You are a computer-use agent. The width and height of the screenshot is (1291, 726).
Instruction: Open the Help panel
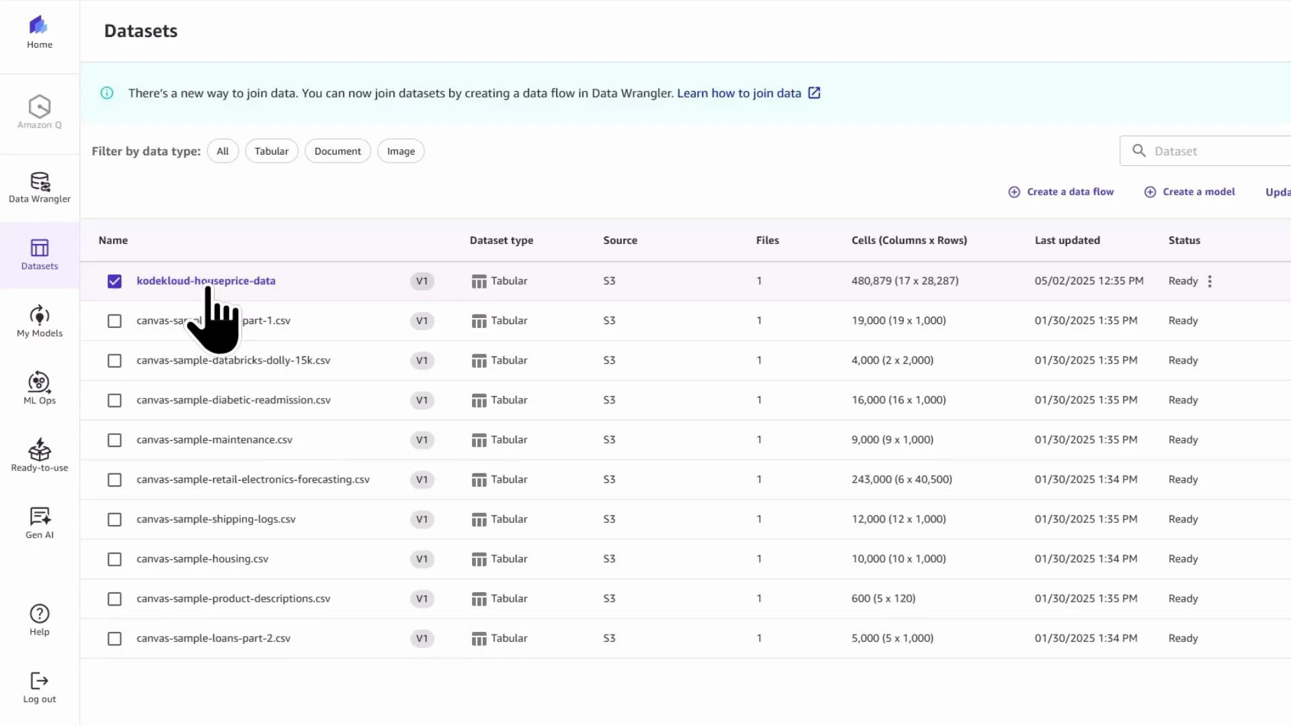coord(39,618)
